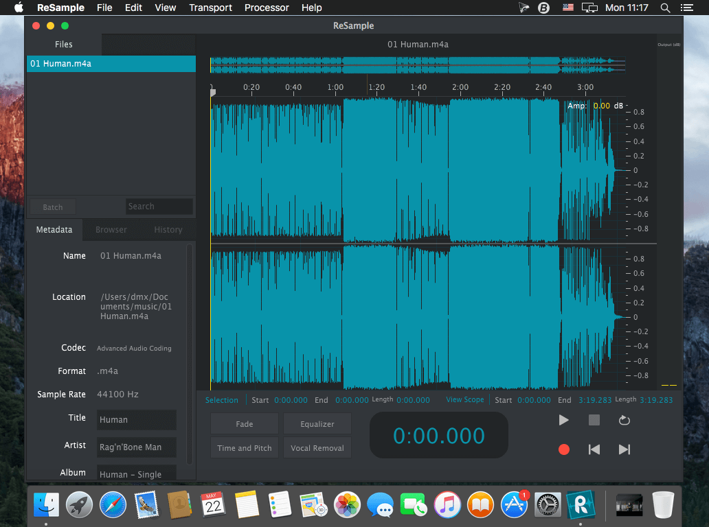Click the View Scope label

click(x=465, y=399)
